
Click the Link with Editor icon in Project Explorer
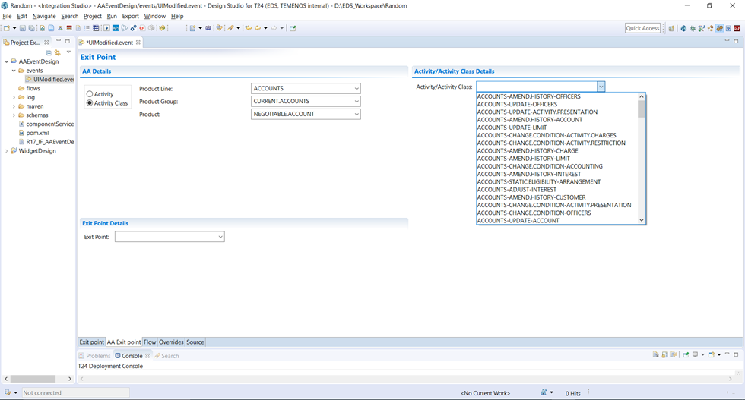(57, 52)
